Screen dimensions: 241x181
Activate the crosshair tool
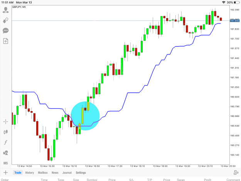[5, 122]
